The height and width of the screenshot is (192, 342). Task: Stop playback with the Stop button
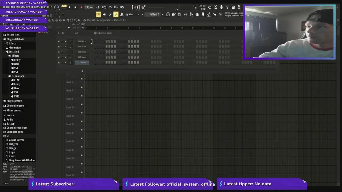click(75, 7)
